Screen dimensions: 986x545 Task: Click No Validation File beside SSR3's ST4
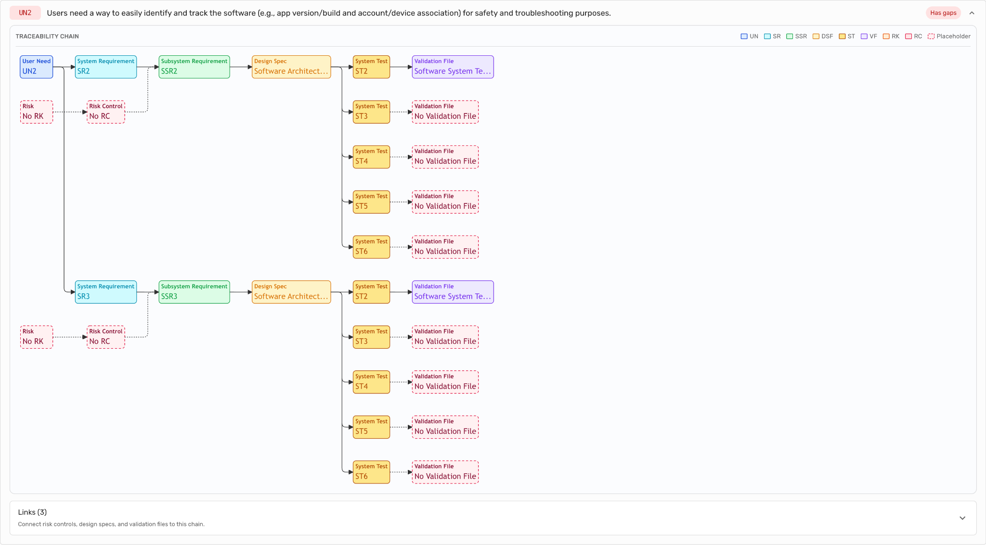pyautogui.click(x=445, y=382)
